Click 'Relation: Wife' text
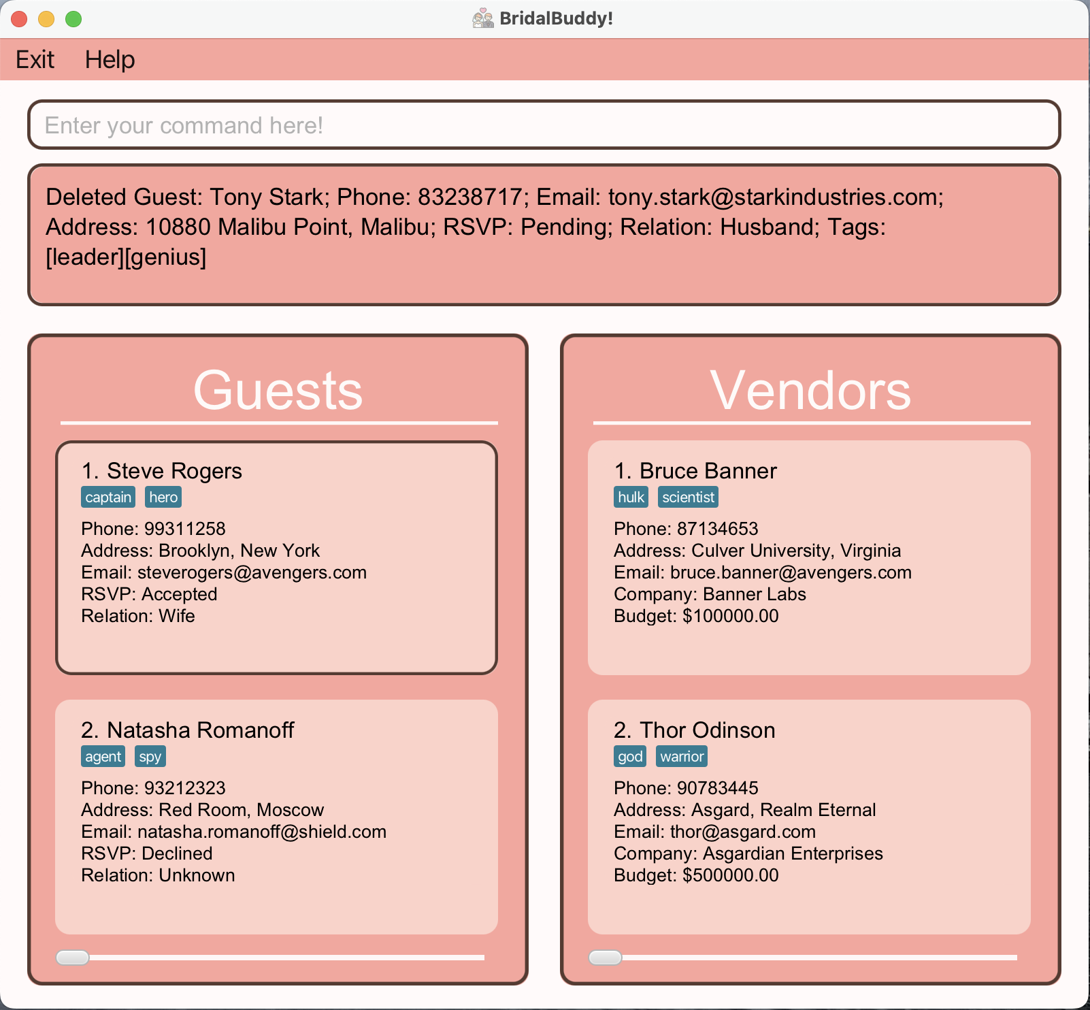Image resolution: width=1090 pixels, height=1010 pixels. [x=138, y=616]
